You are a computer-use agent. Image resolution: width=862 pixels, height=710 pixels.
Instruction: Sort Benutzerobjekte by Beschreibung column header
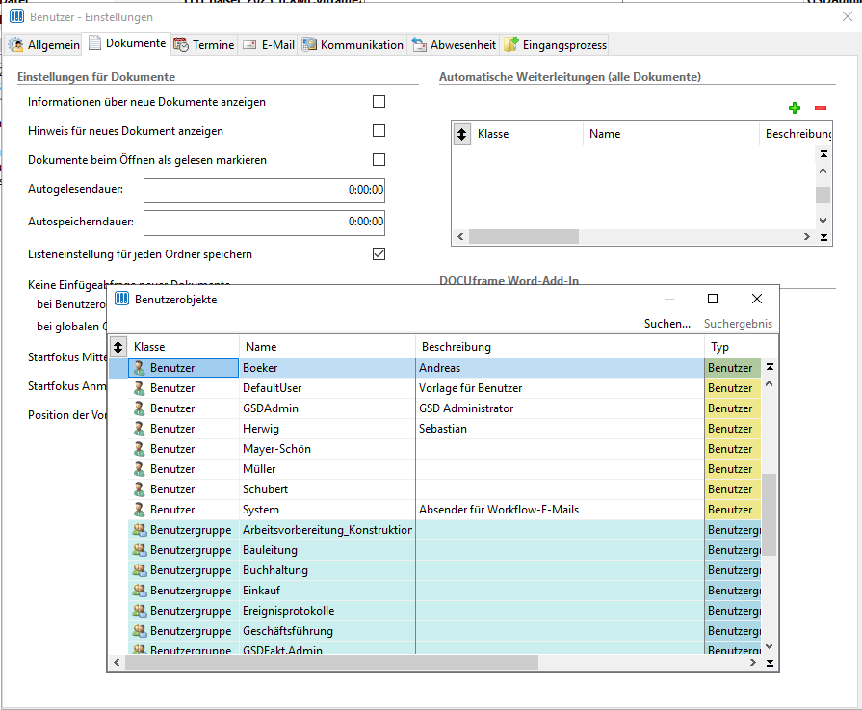point(560,347)
